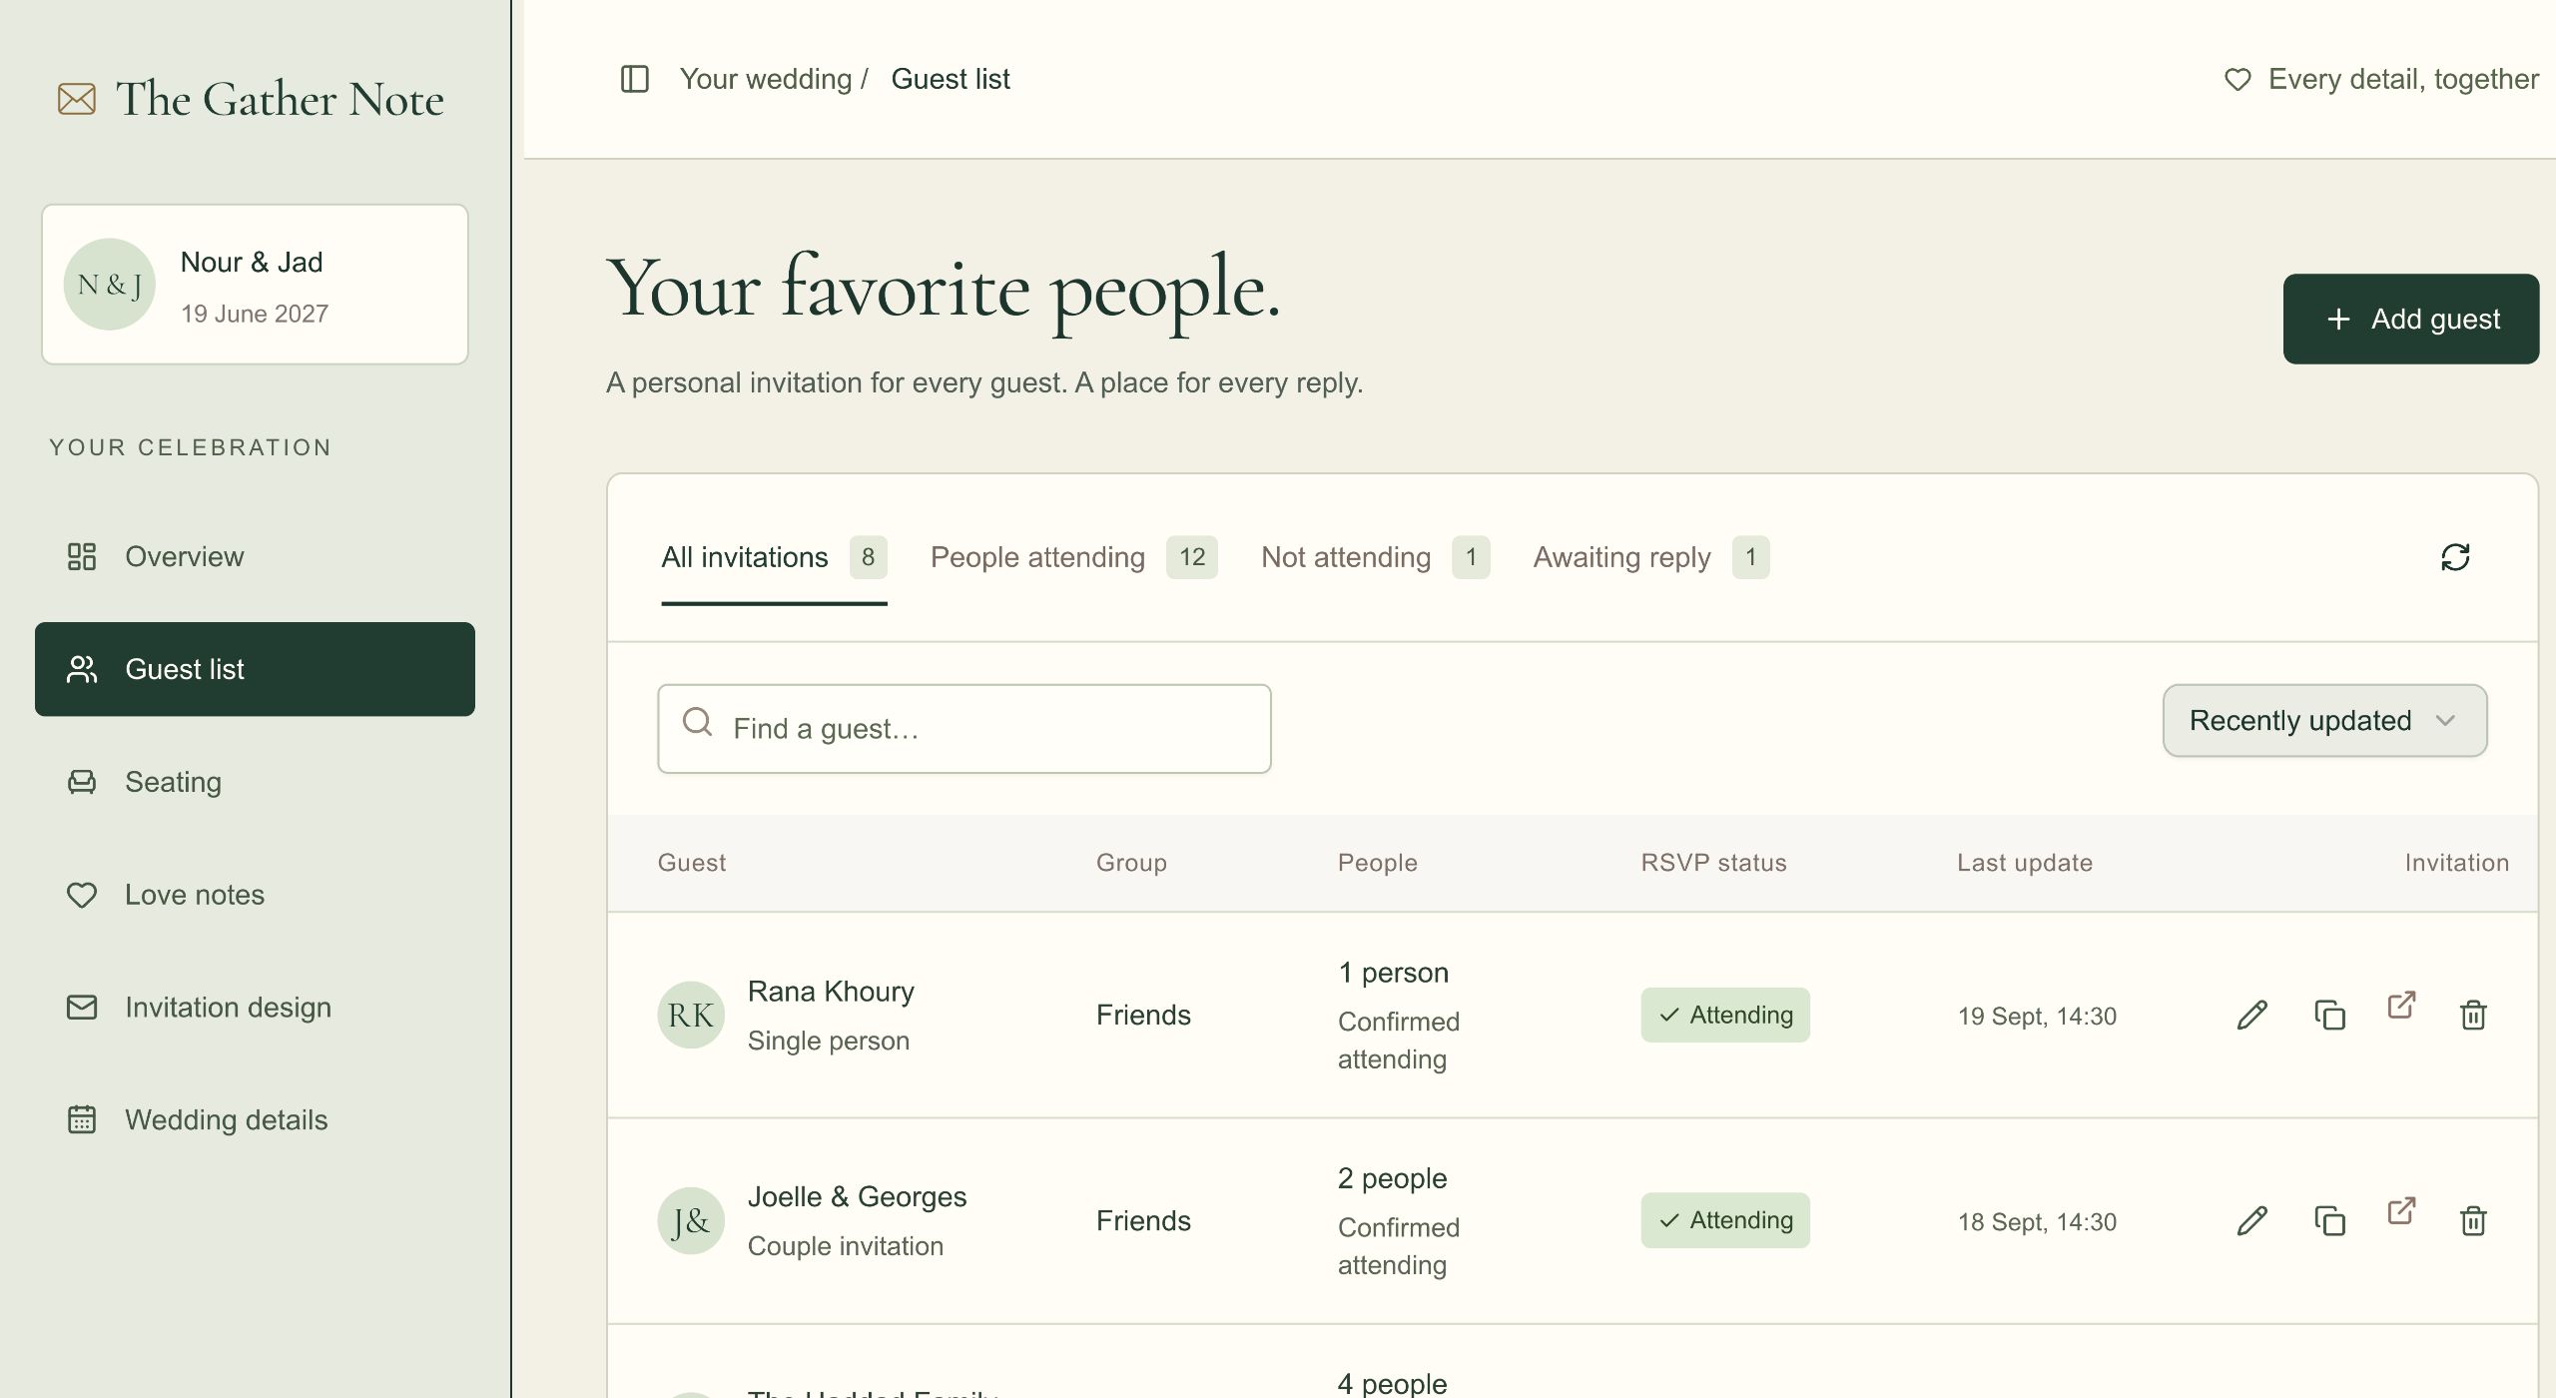Open the Recently updated sort dropdown
Image resolution: width=2556 pixels, height=1398 pixels.
(2324, 721)
